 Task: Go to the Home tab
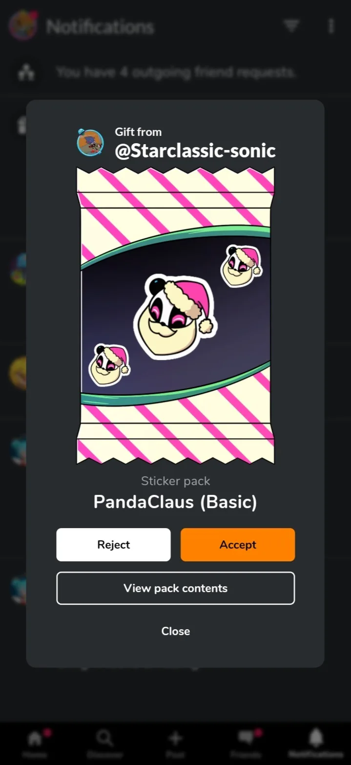click(x=35, y=743)
